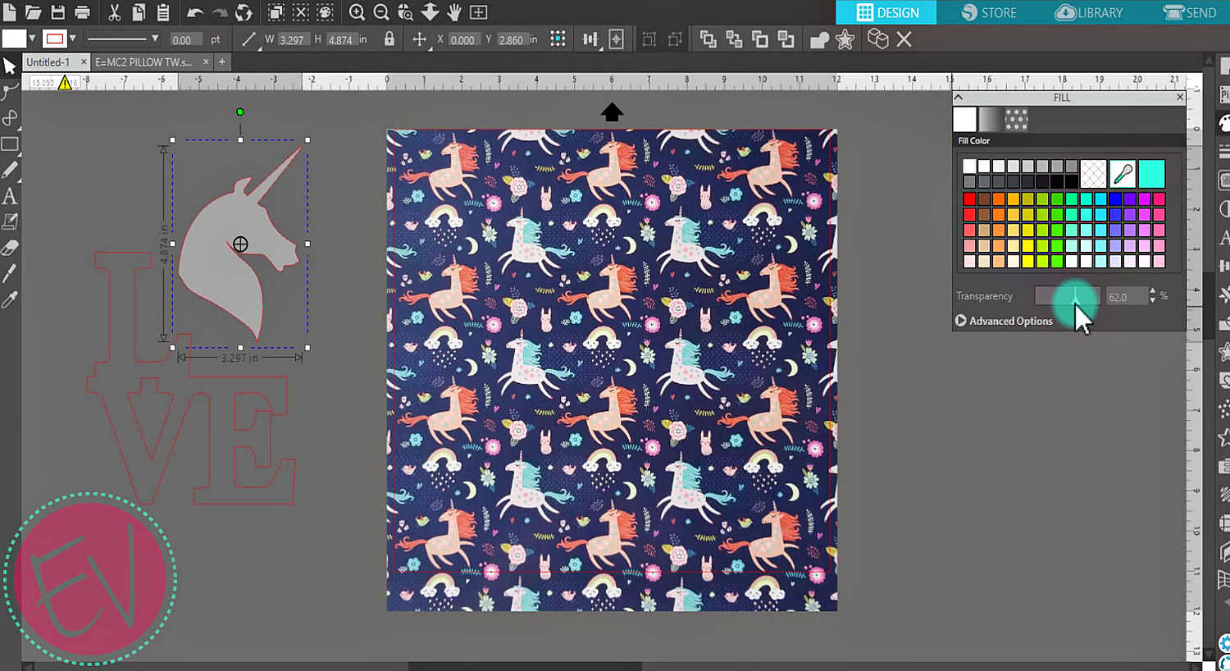Switch to the pattern fill mode
Screen dimensions: 1230x671
tap(1016, 120)
